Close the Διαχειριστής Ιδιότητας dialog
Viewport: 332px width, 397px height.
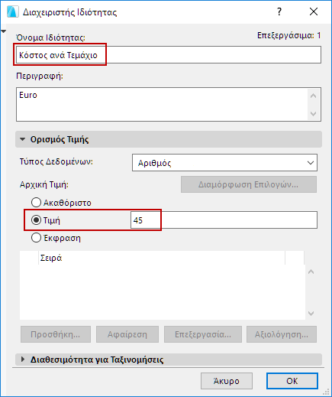(314, 11)
